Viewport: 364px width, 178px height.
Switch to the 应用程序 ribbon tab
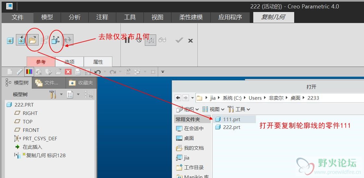tap(230, 17)
